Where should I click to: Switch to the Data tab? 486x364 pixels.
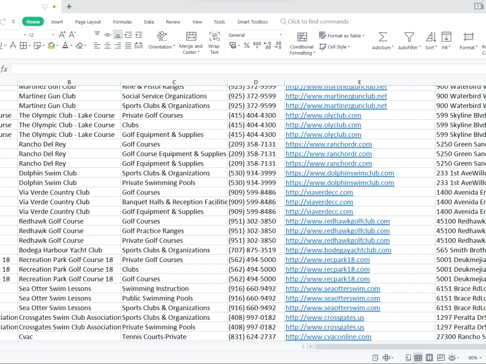149,22
